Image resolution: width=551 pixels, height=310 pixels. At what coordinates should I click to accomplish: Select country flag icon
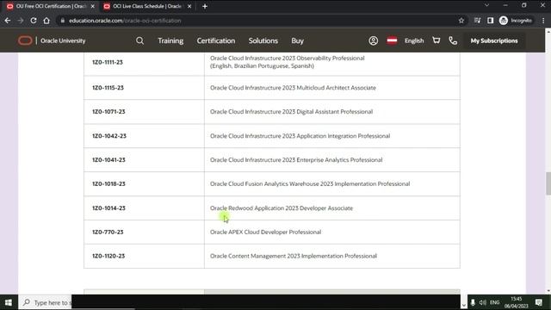click(x=392, y=40)
